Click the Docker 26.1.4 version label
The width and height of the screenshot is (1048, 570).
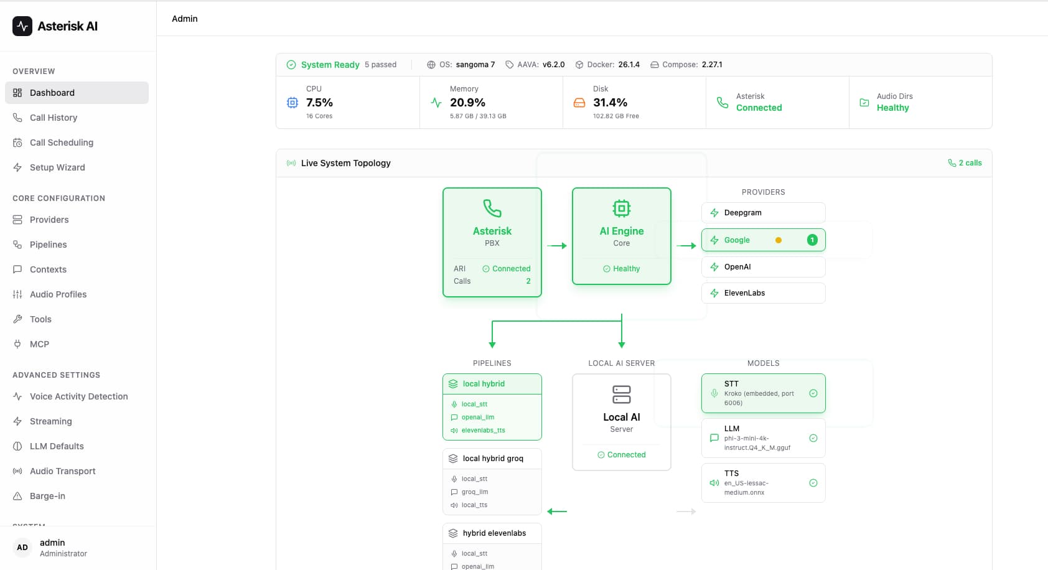coord(607,65)
